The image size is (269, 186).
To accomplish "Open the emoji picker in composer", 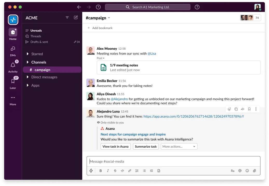I will pyautogui.click(x=247, y=171).
